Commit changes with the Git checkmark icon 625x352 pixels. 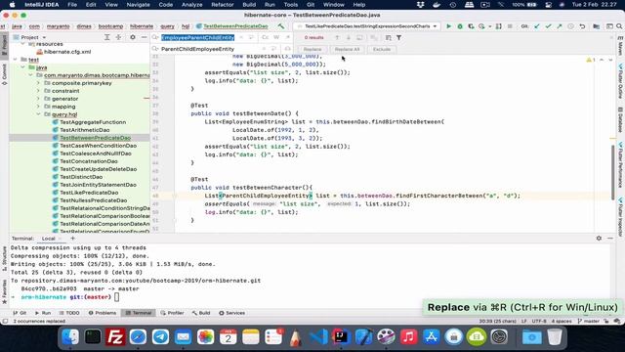[x=548, y=26]
